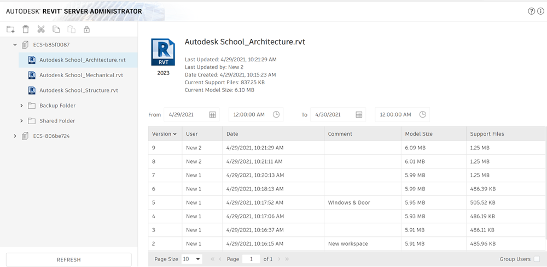Click the 'Autodesk School_Architecture.rvt' heading title
The height and width of the screenshot is (267, 547).
[x=245, y=42]
